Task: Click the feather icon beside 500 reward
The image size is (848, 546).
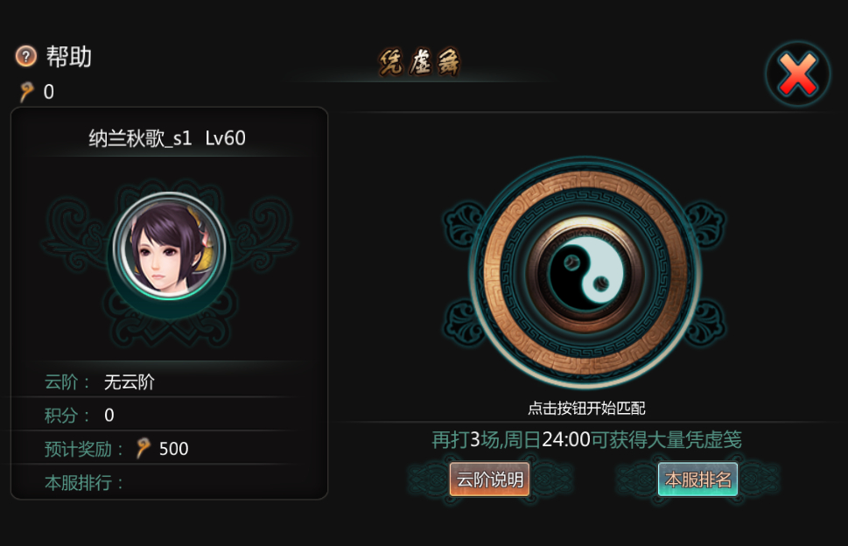Action: coord(144,448)
